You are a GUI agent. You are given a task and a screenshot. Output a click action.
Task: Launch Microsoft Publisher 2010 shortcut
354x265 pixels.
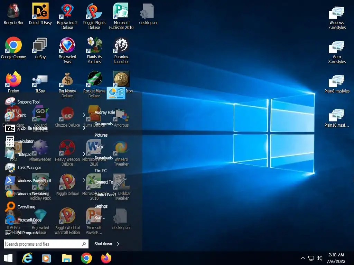tap(121, 16)
